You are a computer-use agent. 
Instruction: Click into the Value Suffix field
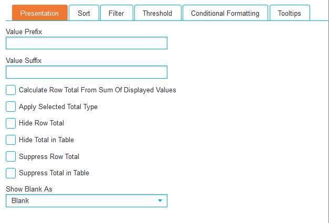[x=87, y=72]
